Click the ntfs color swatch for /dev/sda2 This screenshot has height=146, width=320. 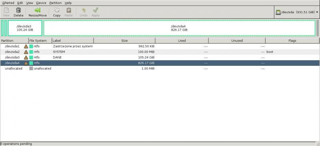point(31,52)
